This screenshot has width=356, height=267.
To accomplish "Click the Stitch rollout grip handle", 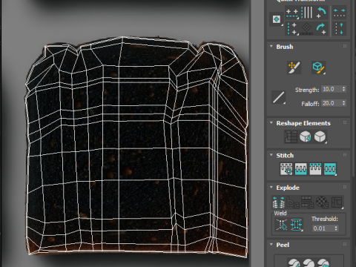I will 345,155.
